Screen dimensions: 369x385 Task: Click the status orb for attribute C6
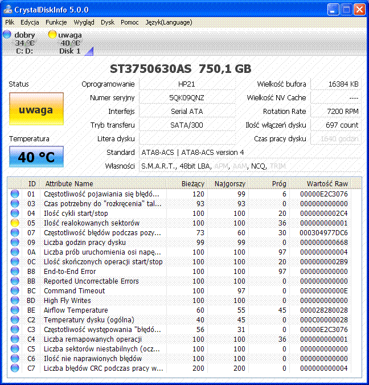15,358
